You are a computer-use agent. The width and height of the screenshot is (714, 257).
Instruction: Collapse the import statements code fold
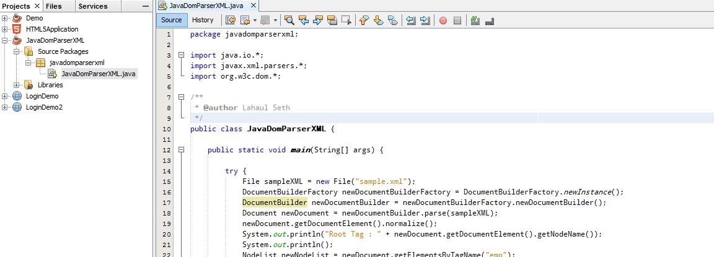tap(181, 55)
